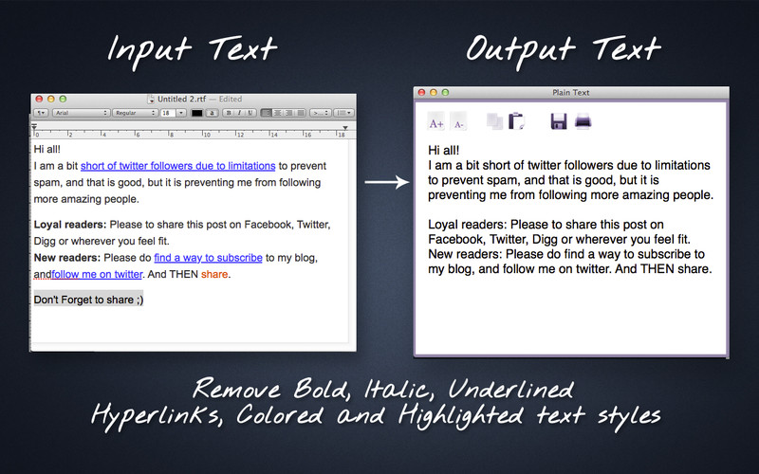Click the 'follow me on twitter' link
The image size is (759, 474).
(97, 275)
